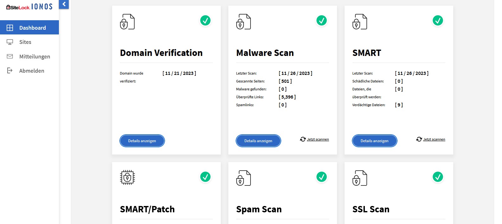Viewport: 502px width, 224px height.
Task: Click the SMART card lock file icon
Action: (x=360, y=22)
